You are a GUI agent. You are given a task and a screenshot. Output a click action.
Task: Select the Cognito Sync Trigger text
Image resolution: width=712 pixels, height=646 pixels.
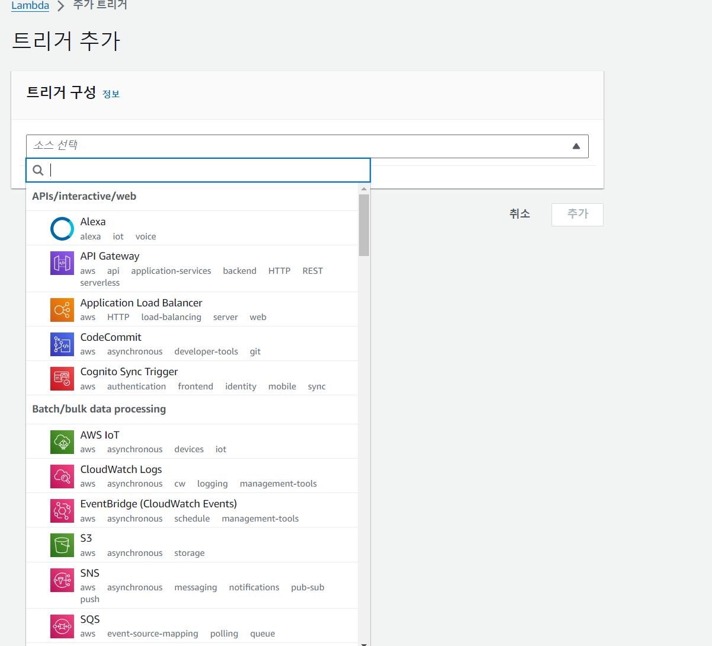[129, 372]
